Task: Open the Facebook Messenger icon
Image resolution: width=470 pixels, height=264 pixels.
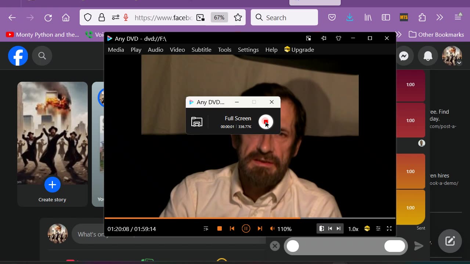Action: tap(404, 56)
